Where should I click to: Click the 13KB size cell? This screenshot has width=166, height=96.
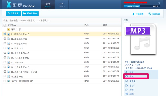[86, 81]
